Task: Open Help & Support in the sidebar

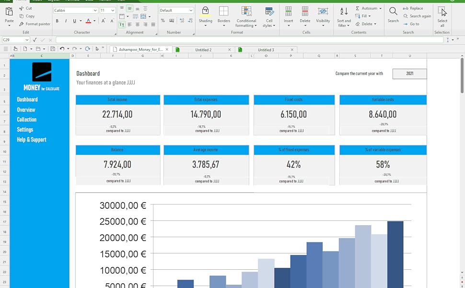Action: pyautogui.click(x=32, y=140)
